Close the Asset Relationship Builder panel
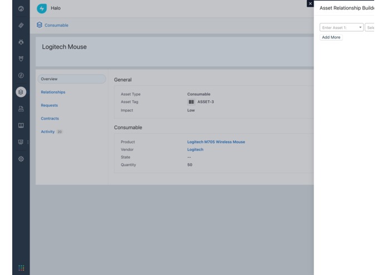The image size is (387, 275). point(310,3)
